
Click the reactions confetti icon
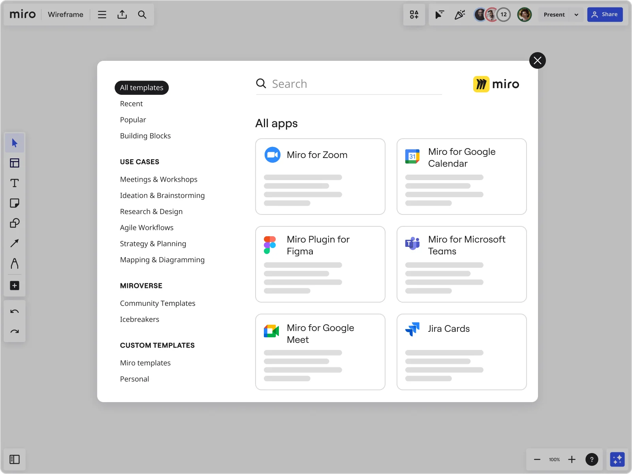(x=460, y=15)
